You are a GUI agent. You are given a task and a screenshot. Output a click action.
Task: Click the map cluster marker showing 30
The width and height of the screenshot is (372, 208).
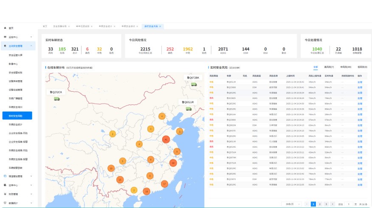(173, 163)
